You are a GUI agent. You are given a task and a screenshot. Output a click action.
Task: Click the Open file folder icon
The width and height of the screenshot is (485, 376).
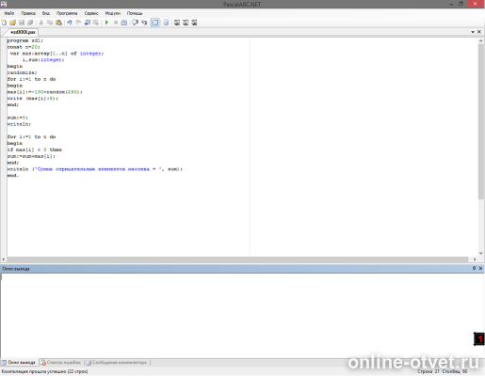click(x=12, y=23)
